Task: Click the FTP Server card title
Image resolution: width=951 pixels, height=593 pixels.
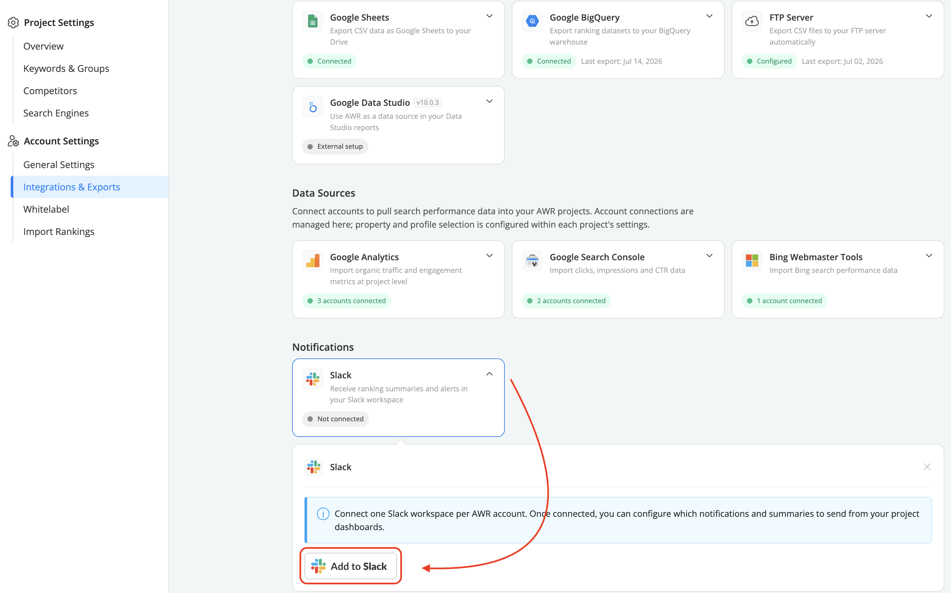Action: coord(791,17)
